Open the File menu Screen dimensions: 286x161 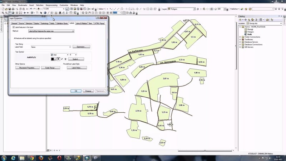(x=3, y=5)
